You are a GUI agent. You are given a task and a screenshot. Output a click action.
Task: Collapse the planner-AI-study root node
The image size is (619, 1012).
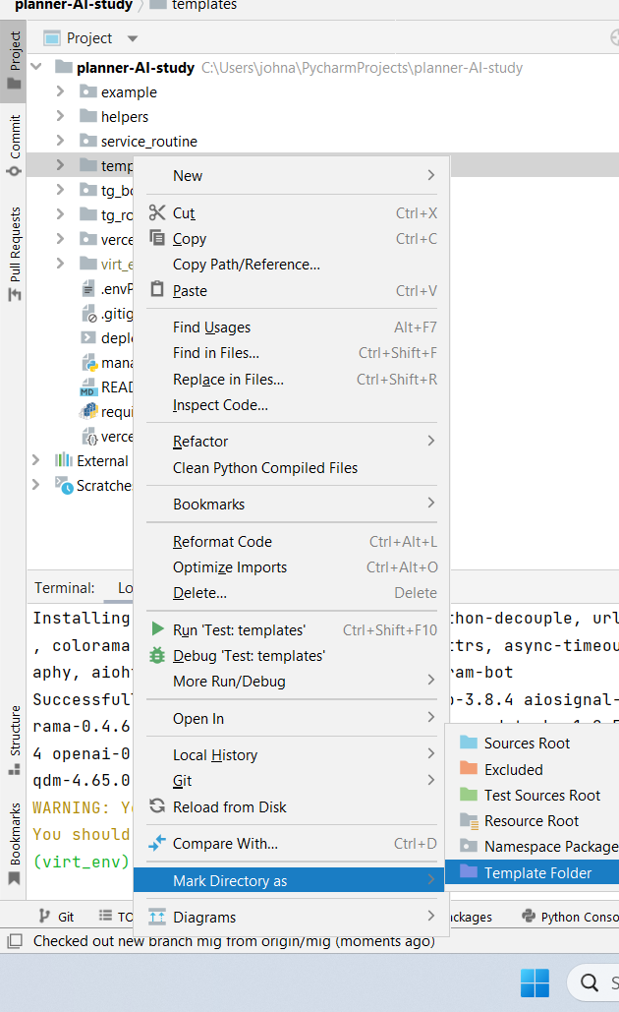[36, 67]
